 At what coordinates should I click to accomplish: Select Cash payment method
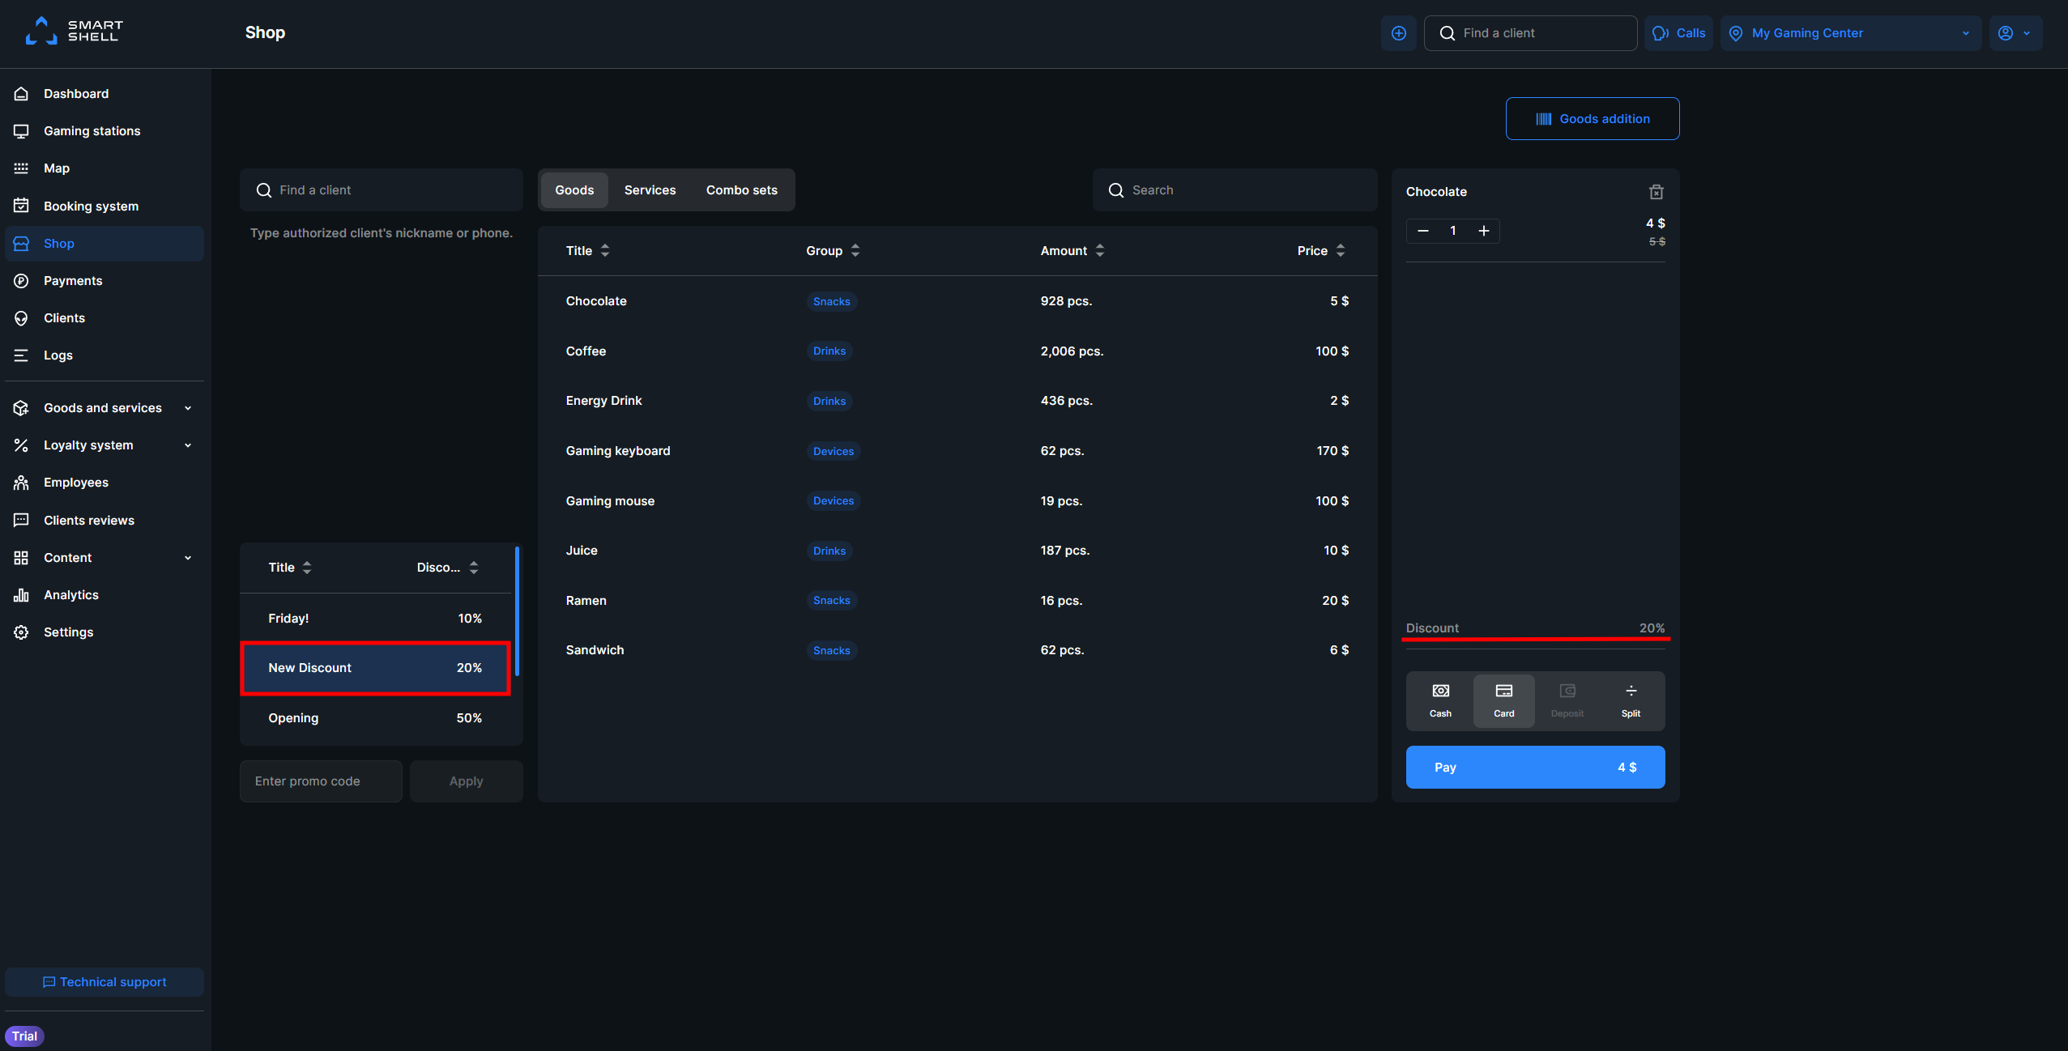(x=1439, y=700)
